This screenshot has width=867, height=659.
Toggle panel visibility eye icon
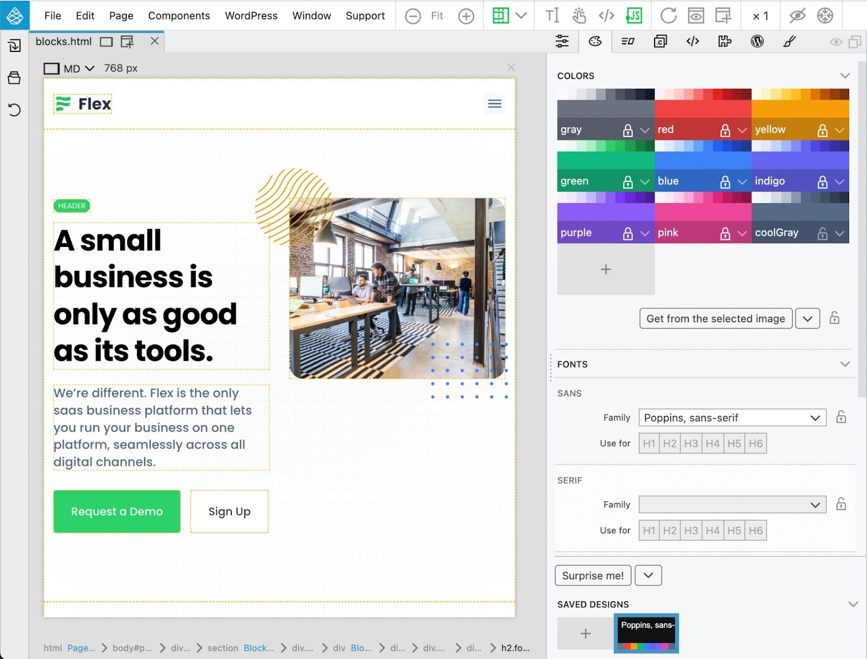point(836,42)
